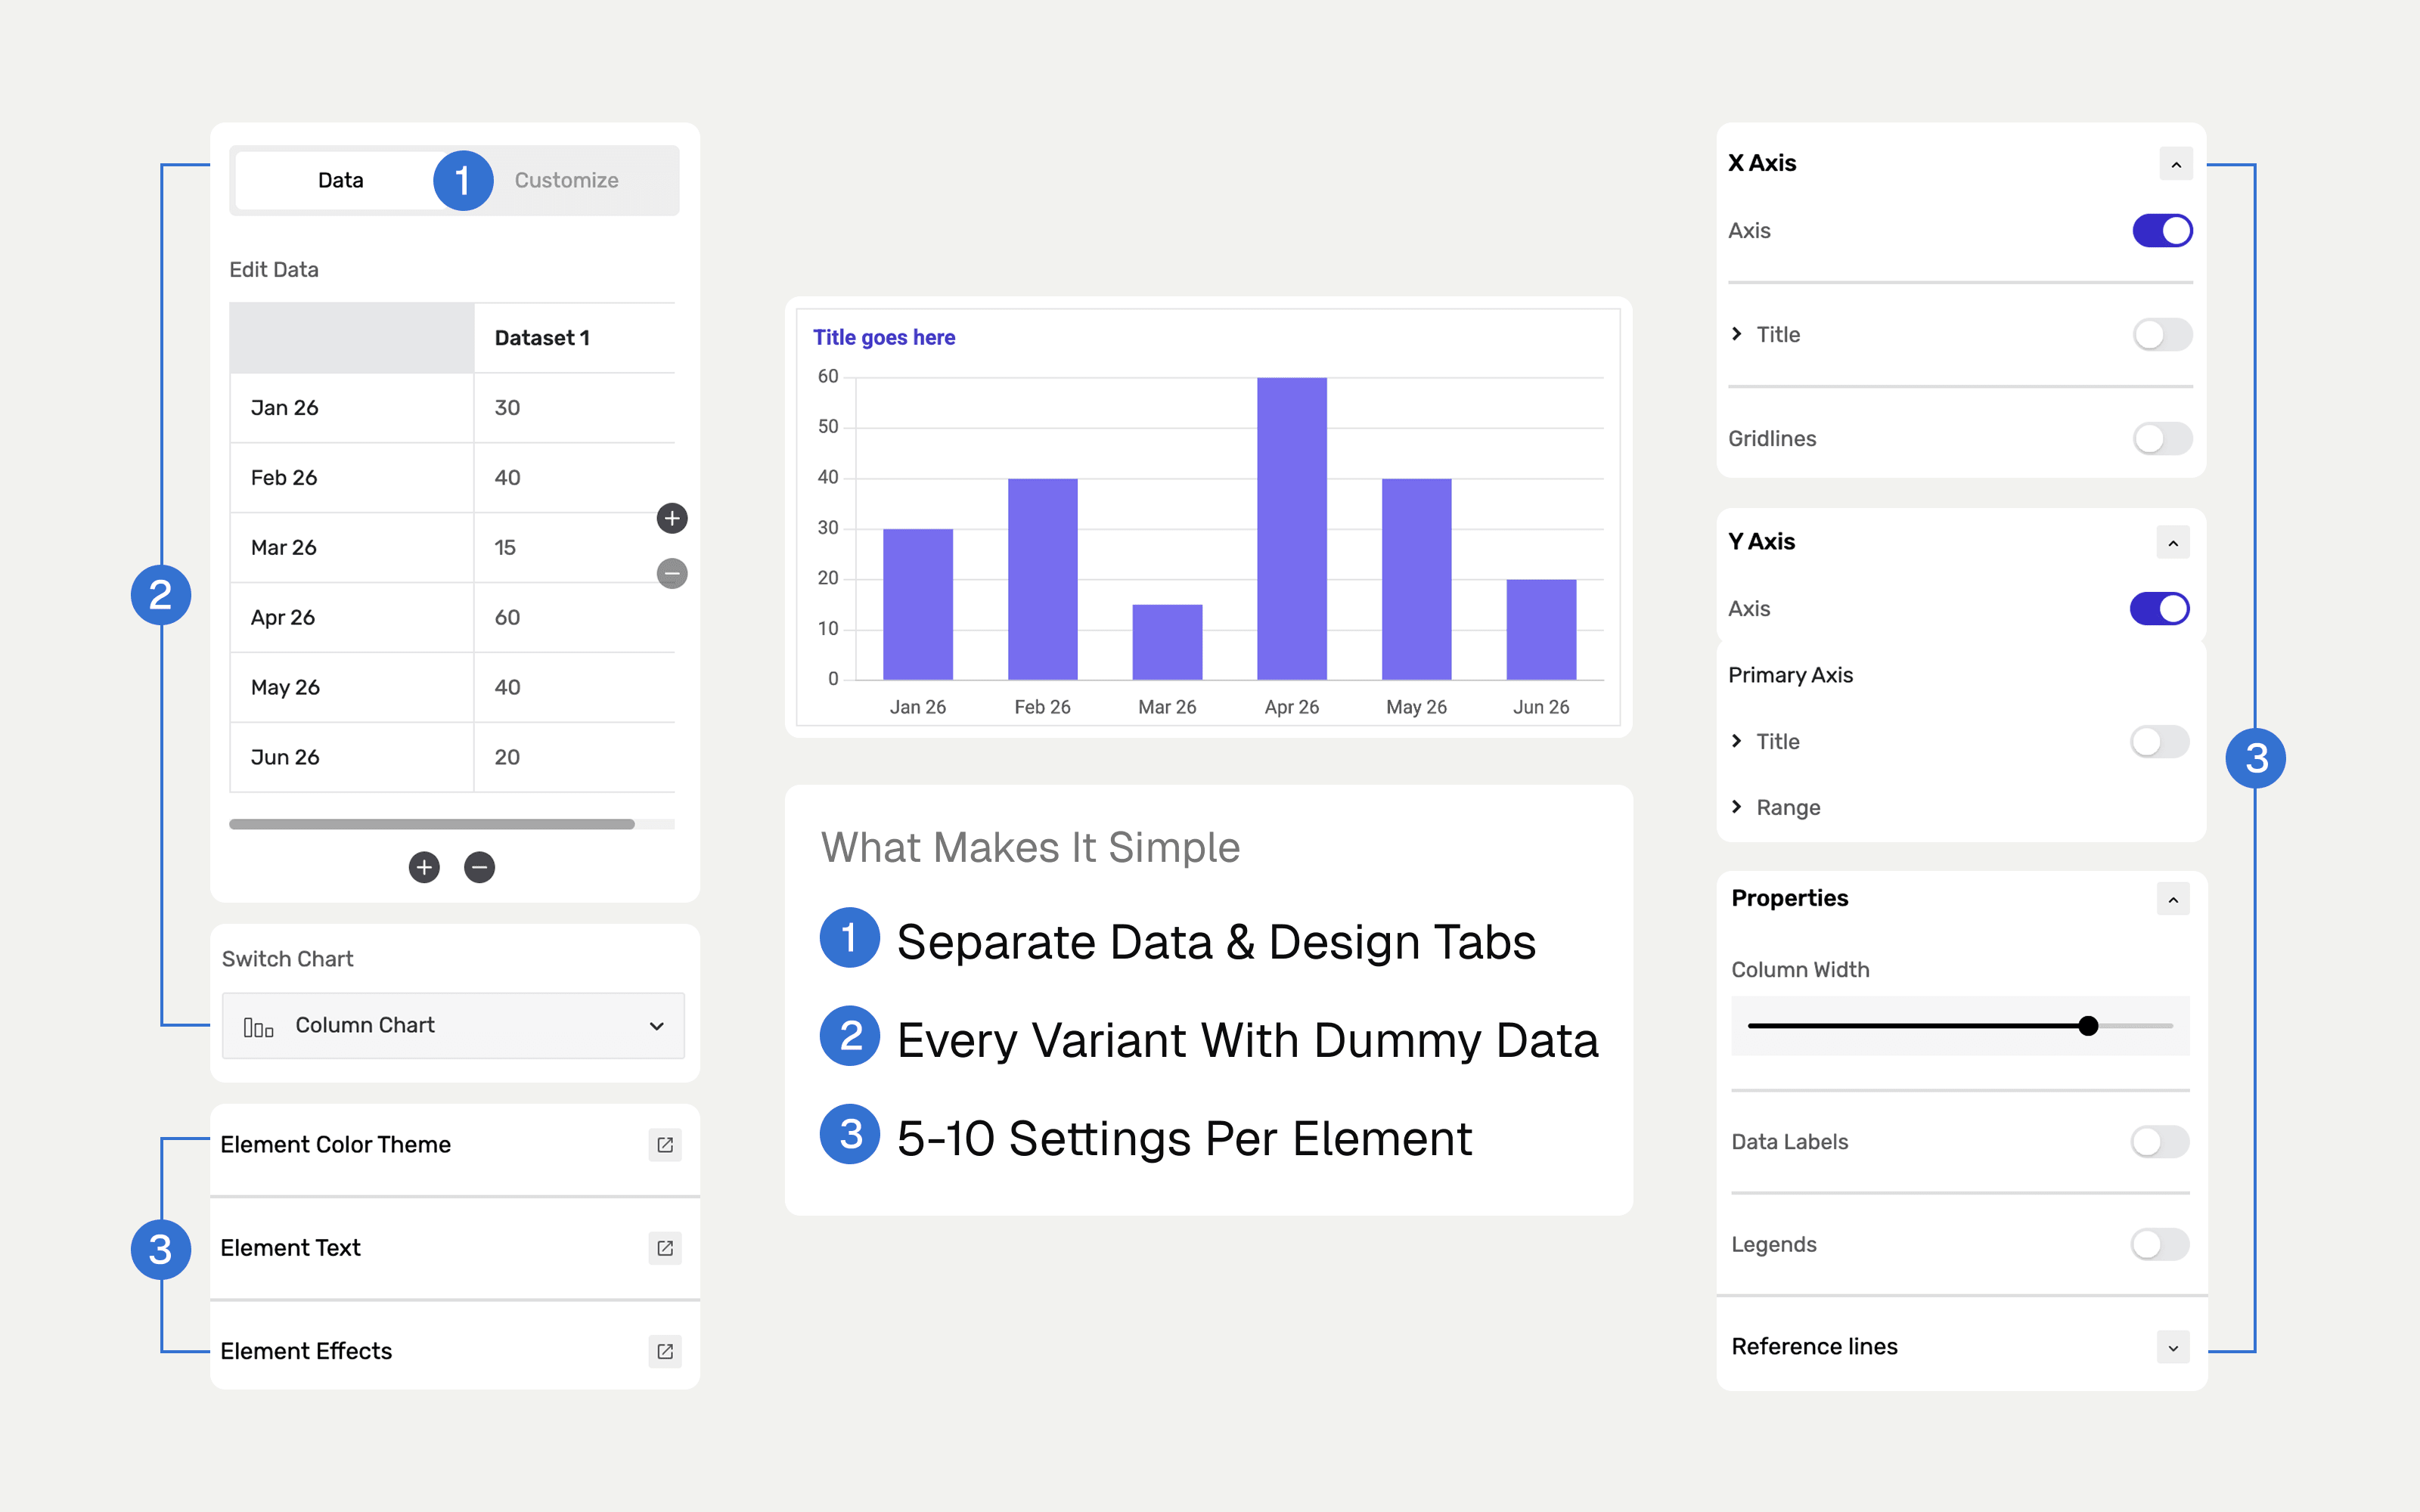2420x1512 pixels.
Task: Collapse the Y Axis section
Action: (2173, 543)
